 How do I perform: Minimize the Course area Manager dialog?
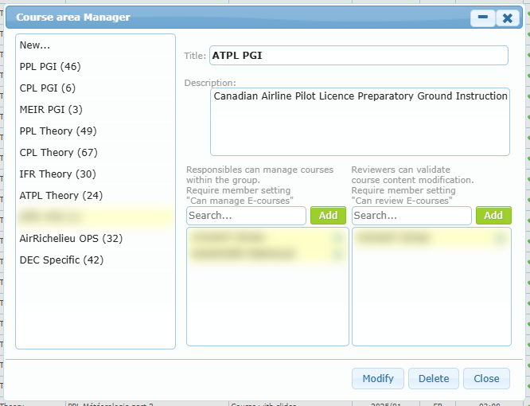tap(483, 18)
